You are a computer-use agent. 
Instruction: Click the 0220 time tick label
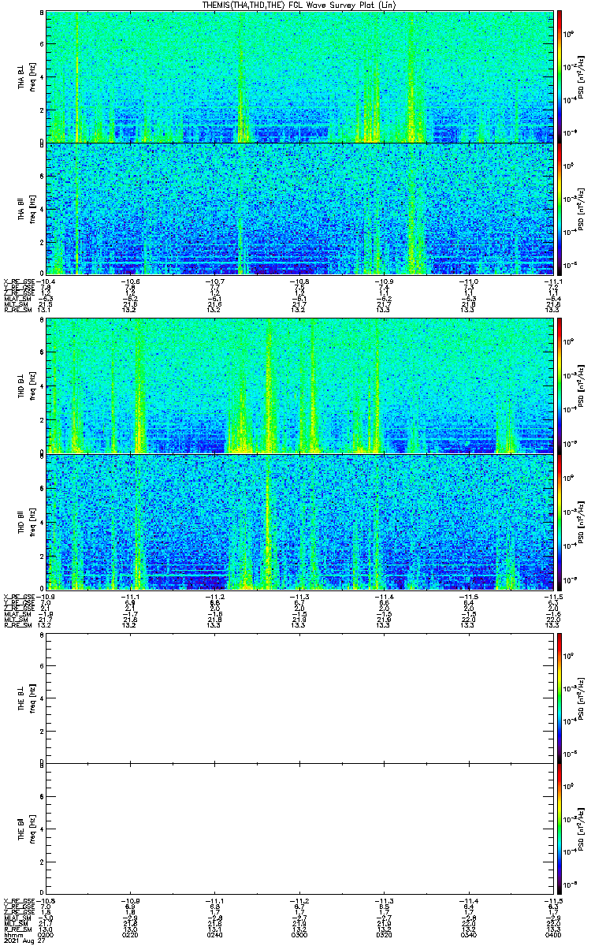pyautogui.click(x=131, y=935)
